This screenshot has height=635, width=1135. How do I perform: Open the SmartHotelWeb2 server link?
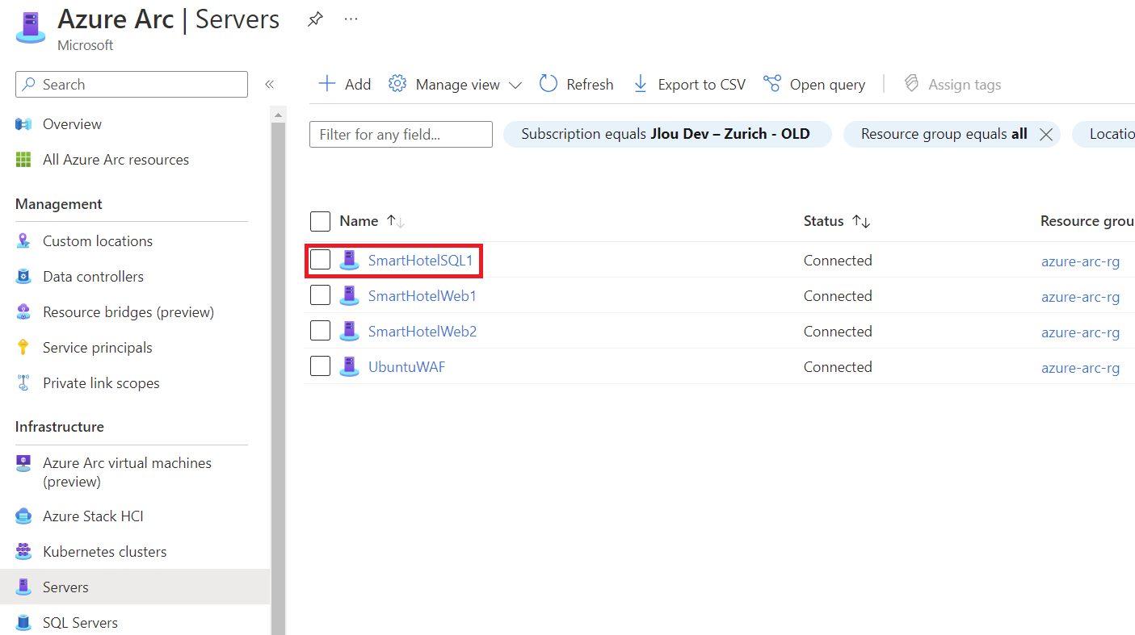[x=422, y=332]
